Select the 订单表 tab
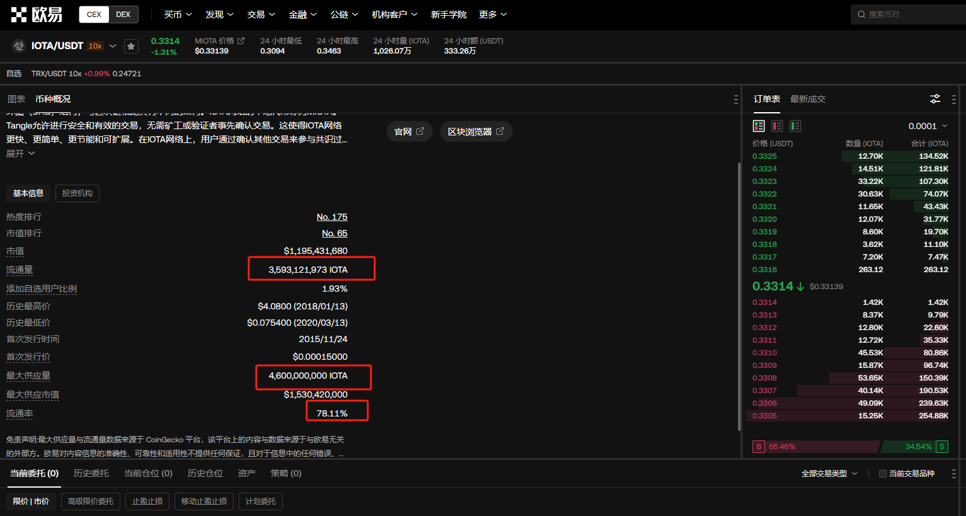The width and height of the screenshot is (966, 516). coord(767,99)
